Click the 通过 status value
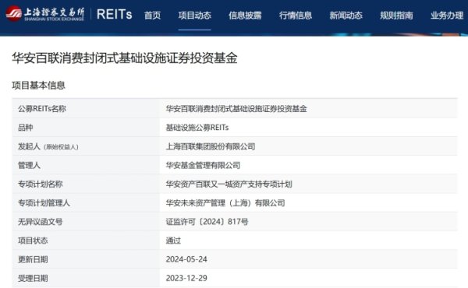468x288 pixels. [173, 241]
